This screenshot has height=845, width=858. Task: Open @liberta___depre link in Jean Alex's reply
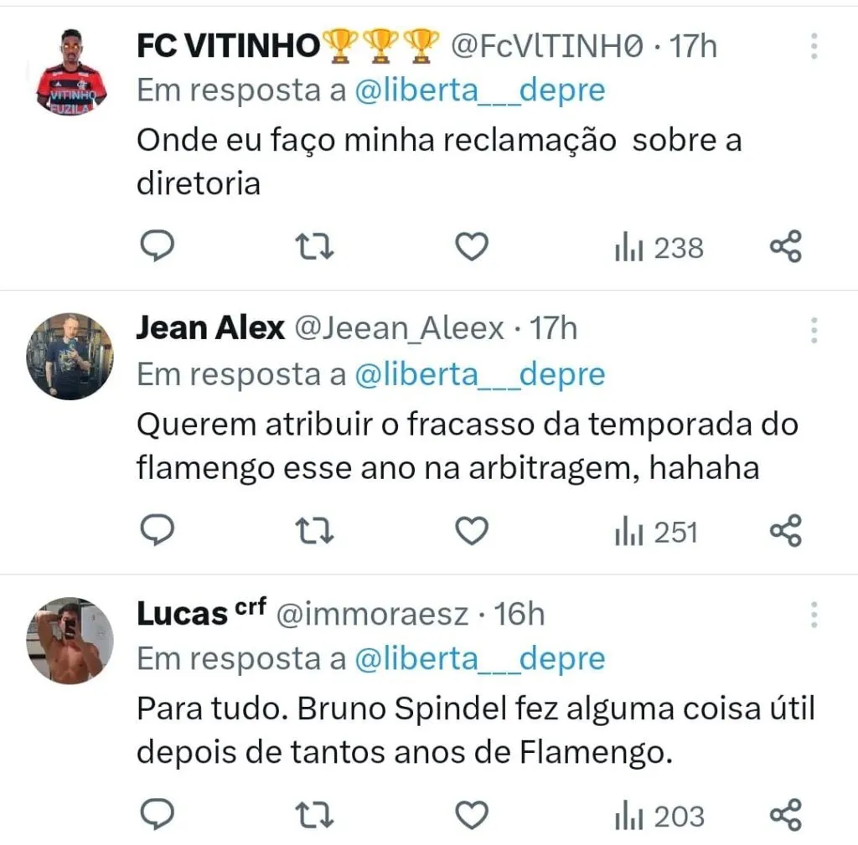click(x=479, y=375)
